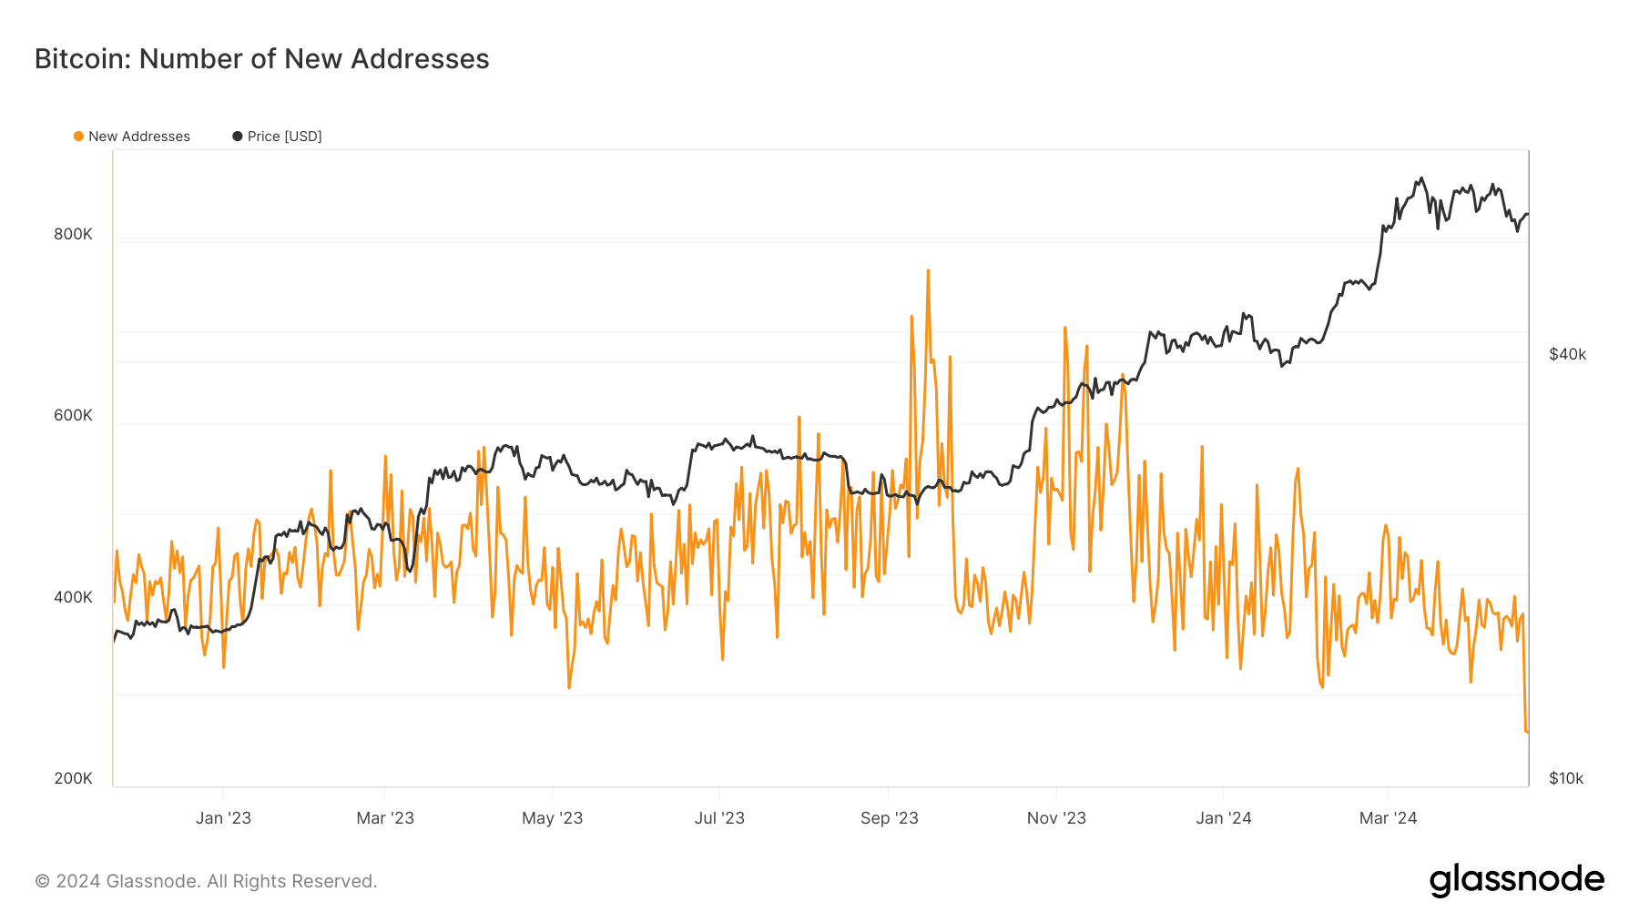Toggle the New Addresses legend entry
Image resolution: width=1639 pixels, height=922 pixels.
132,137
